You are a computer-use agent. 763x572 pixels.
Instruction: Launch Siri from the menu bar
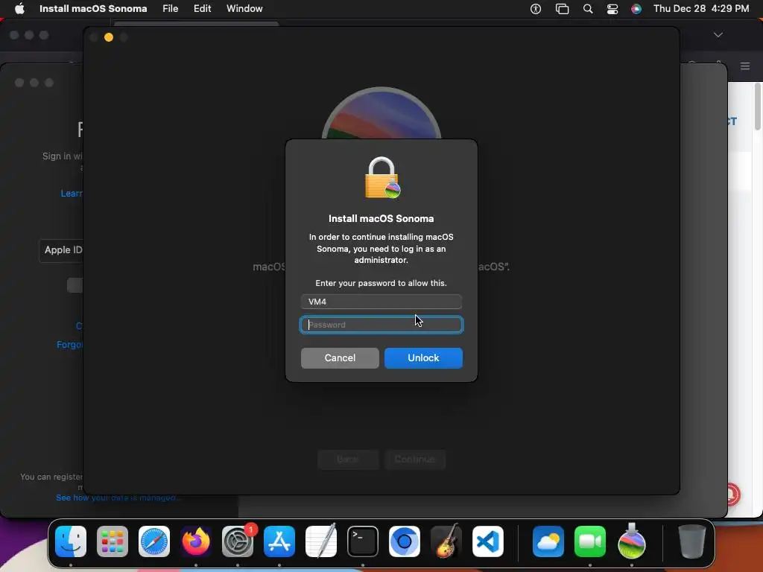click(636, 9)
